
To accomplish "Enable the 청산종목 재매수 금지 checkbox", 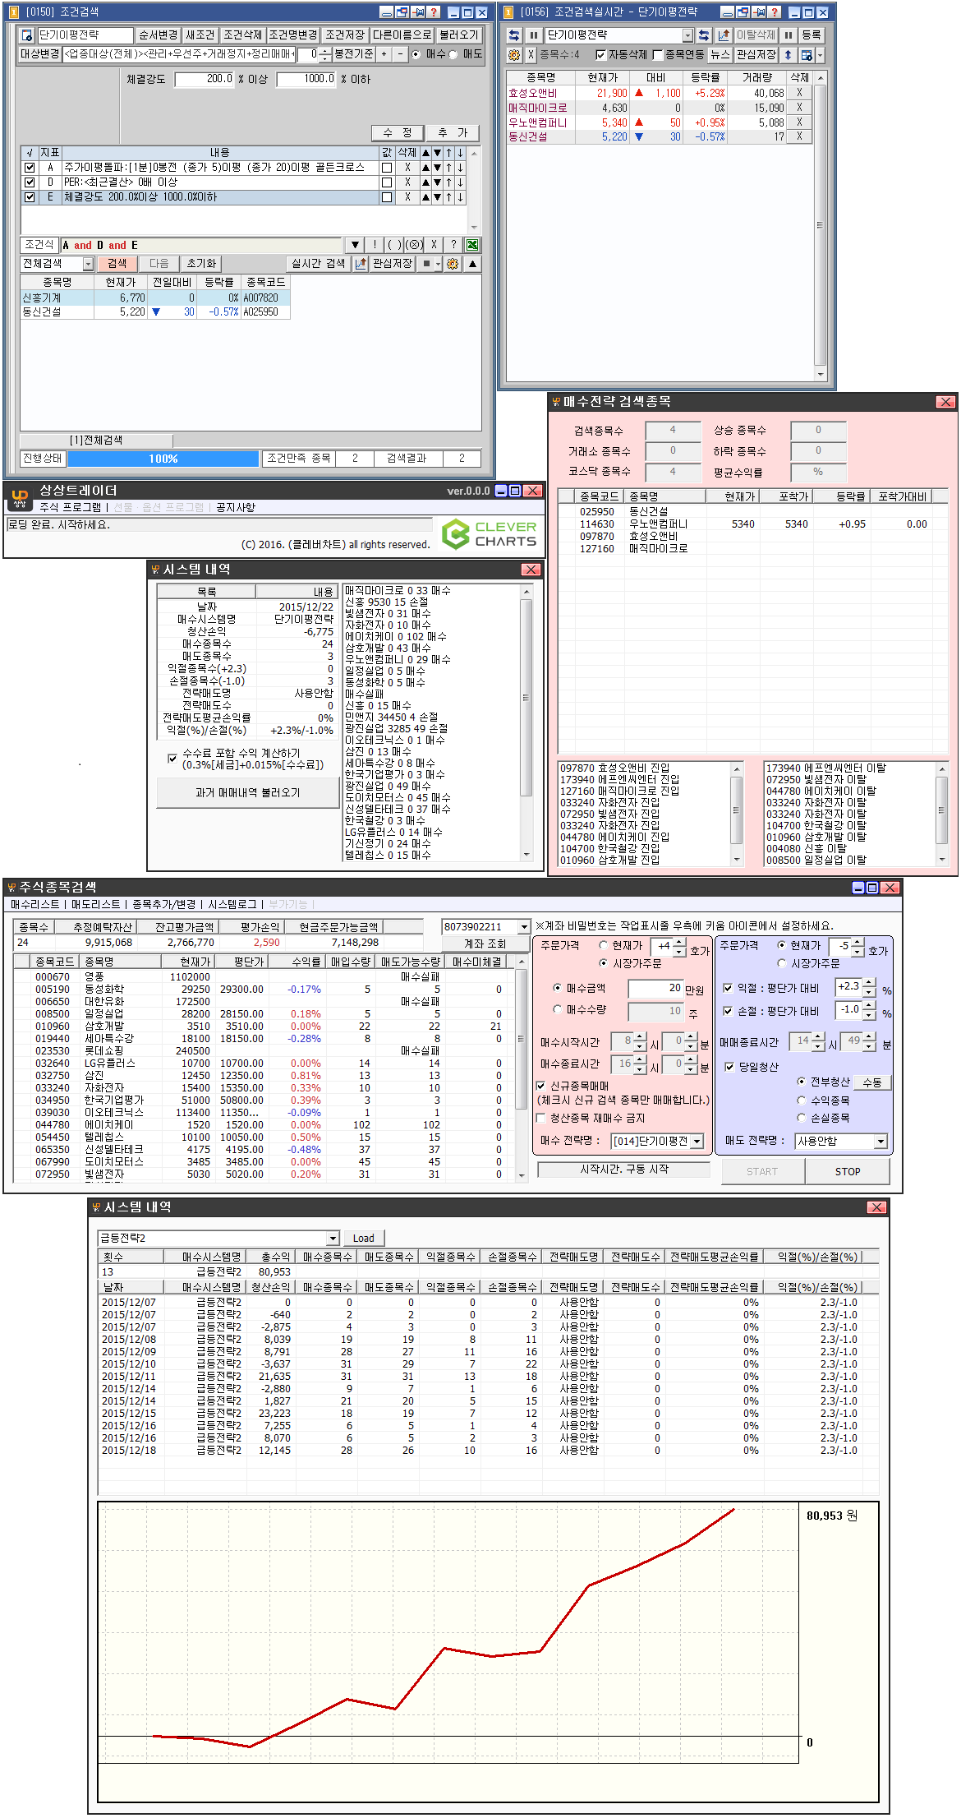I will coord(541,1118).
